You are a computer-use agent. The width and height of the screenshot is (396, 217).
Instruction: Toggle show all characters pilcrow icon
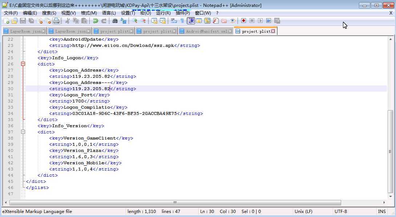point(182,21)
